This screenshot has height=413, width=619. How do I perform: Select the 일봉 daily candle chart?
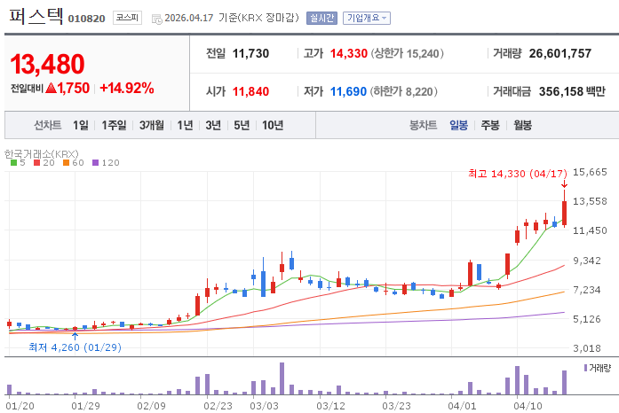(x=459, y=125)
